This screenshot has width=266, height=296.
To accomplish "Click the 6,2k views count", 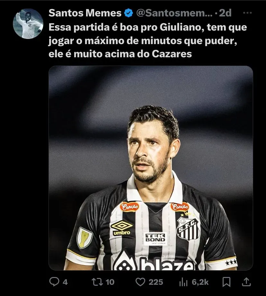I will (x=200, y=282).
